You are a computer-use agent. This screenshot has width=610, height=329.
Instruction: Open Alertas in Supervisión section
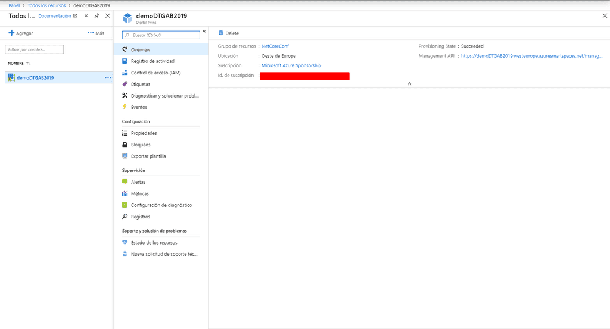[x=138, y=182]
